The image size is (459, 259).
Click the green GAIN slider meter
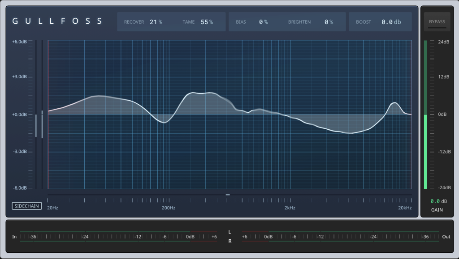[x=426, y=115]
